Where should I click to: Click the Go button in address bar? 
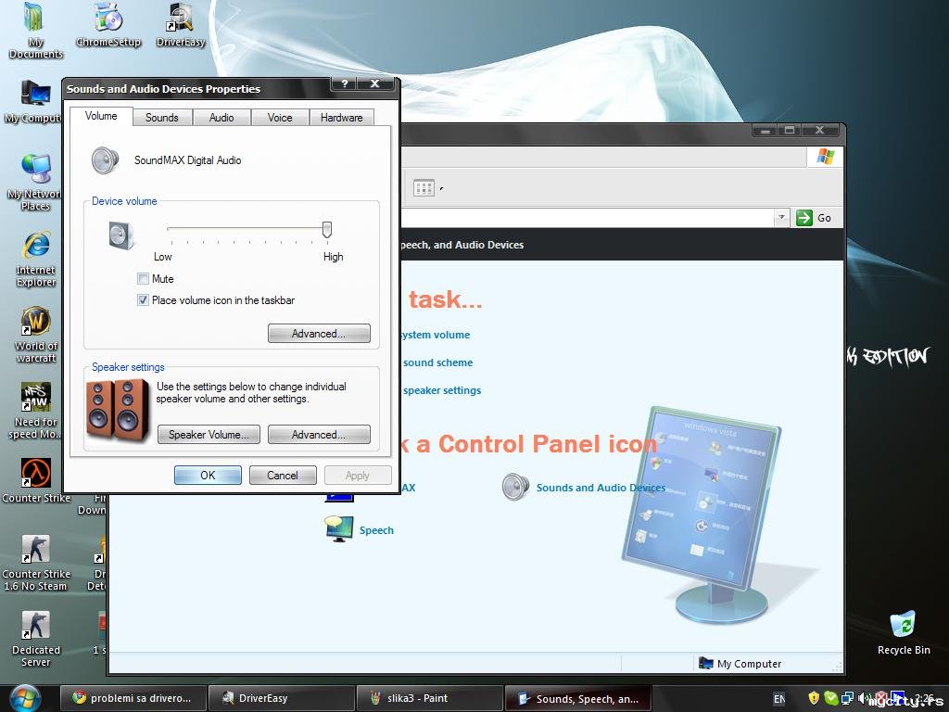point(814,218)
